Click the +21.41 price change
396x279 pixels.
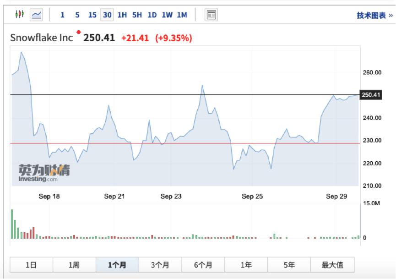pos(135,38)
